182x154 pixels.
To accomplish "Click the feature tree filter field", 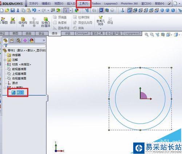I will tap(24, 45).
